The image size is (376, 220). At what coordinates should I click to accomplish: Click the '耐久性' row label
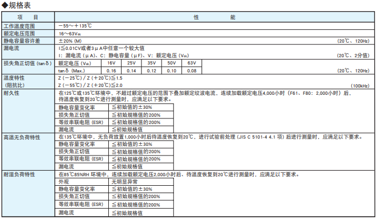click(11, 93)
